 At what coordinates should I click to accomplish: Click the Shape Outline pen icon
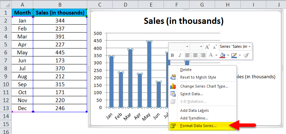click(x=234, y=55)
